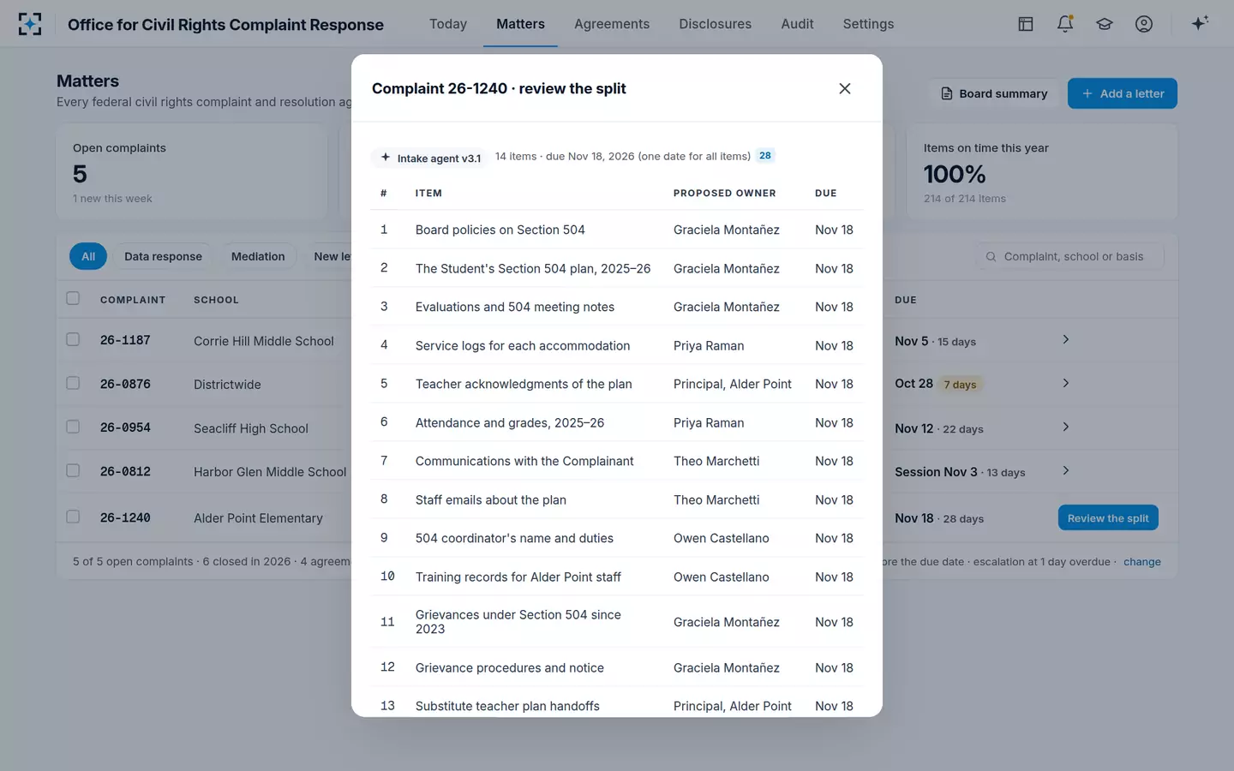Screen dimensions: 1234x771
Task: Open the layout panel icon in header
Action: click(x=1026, y=24)
